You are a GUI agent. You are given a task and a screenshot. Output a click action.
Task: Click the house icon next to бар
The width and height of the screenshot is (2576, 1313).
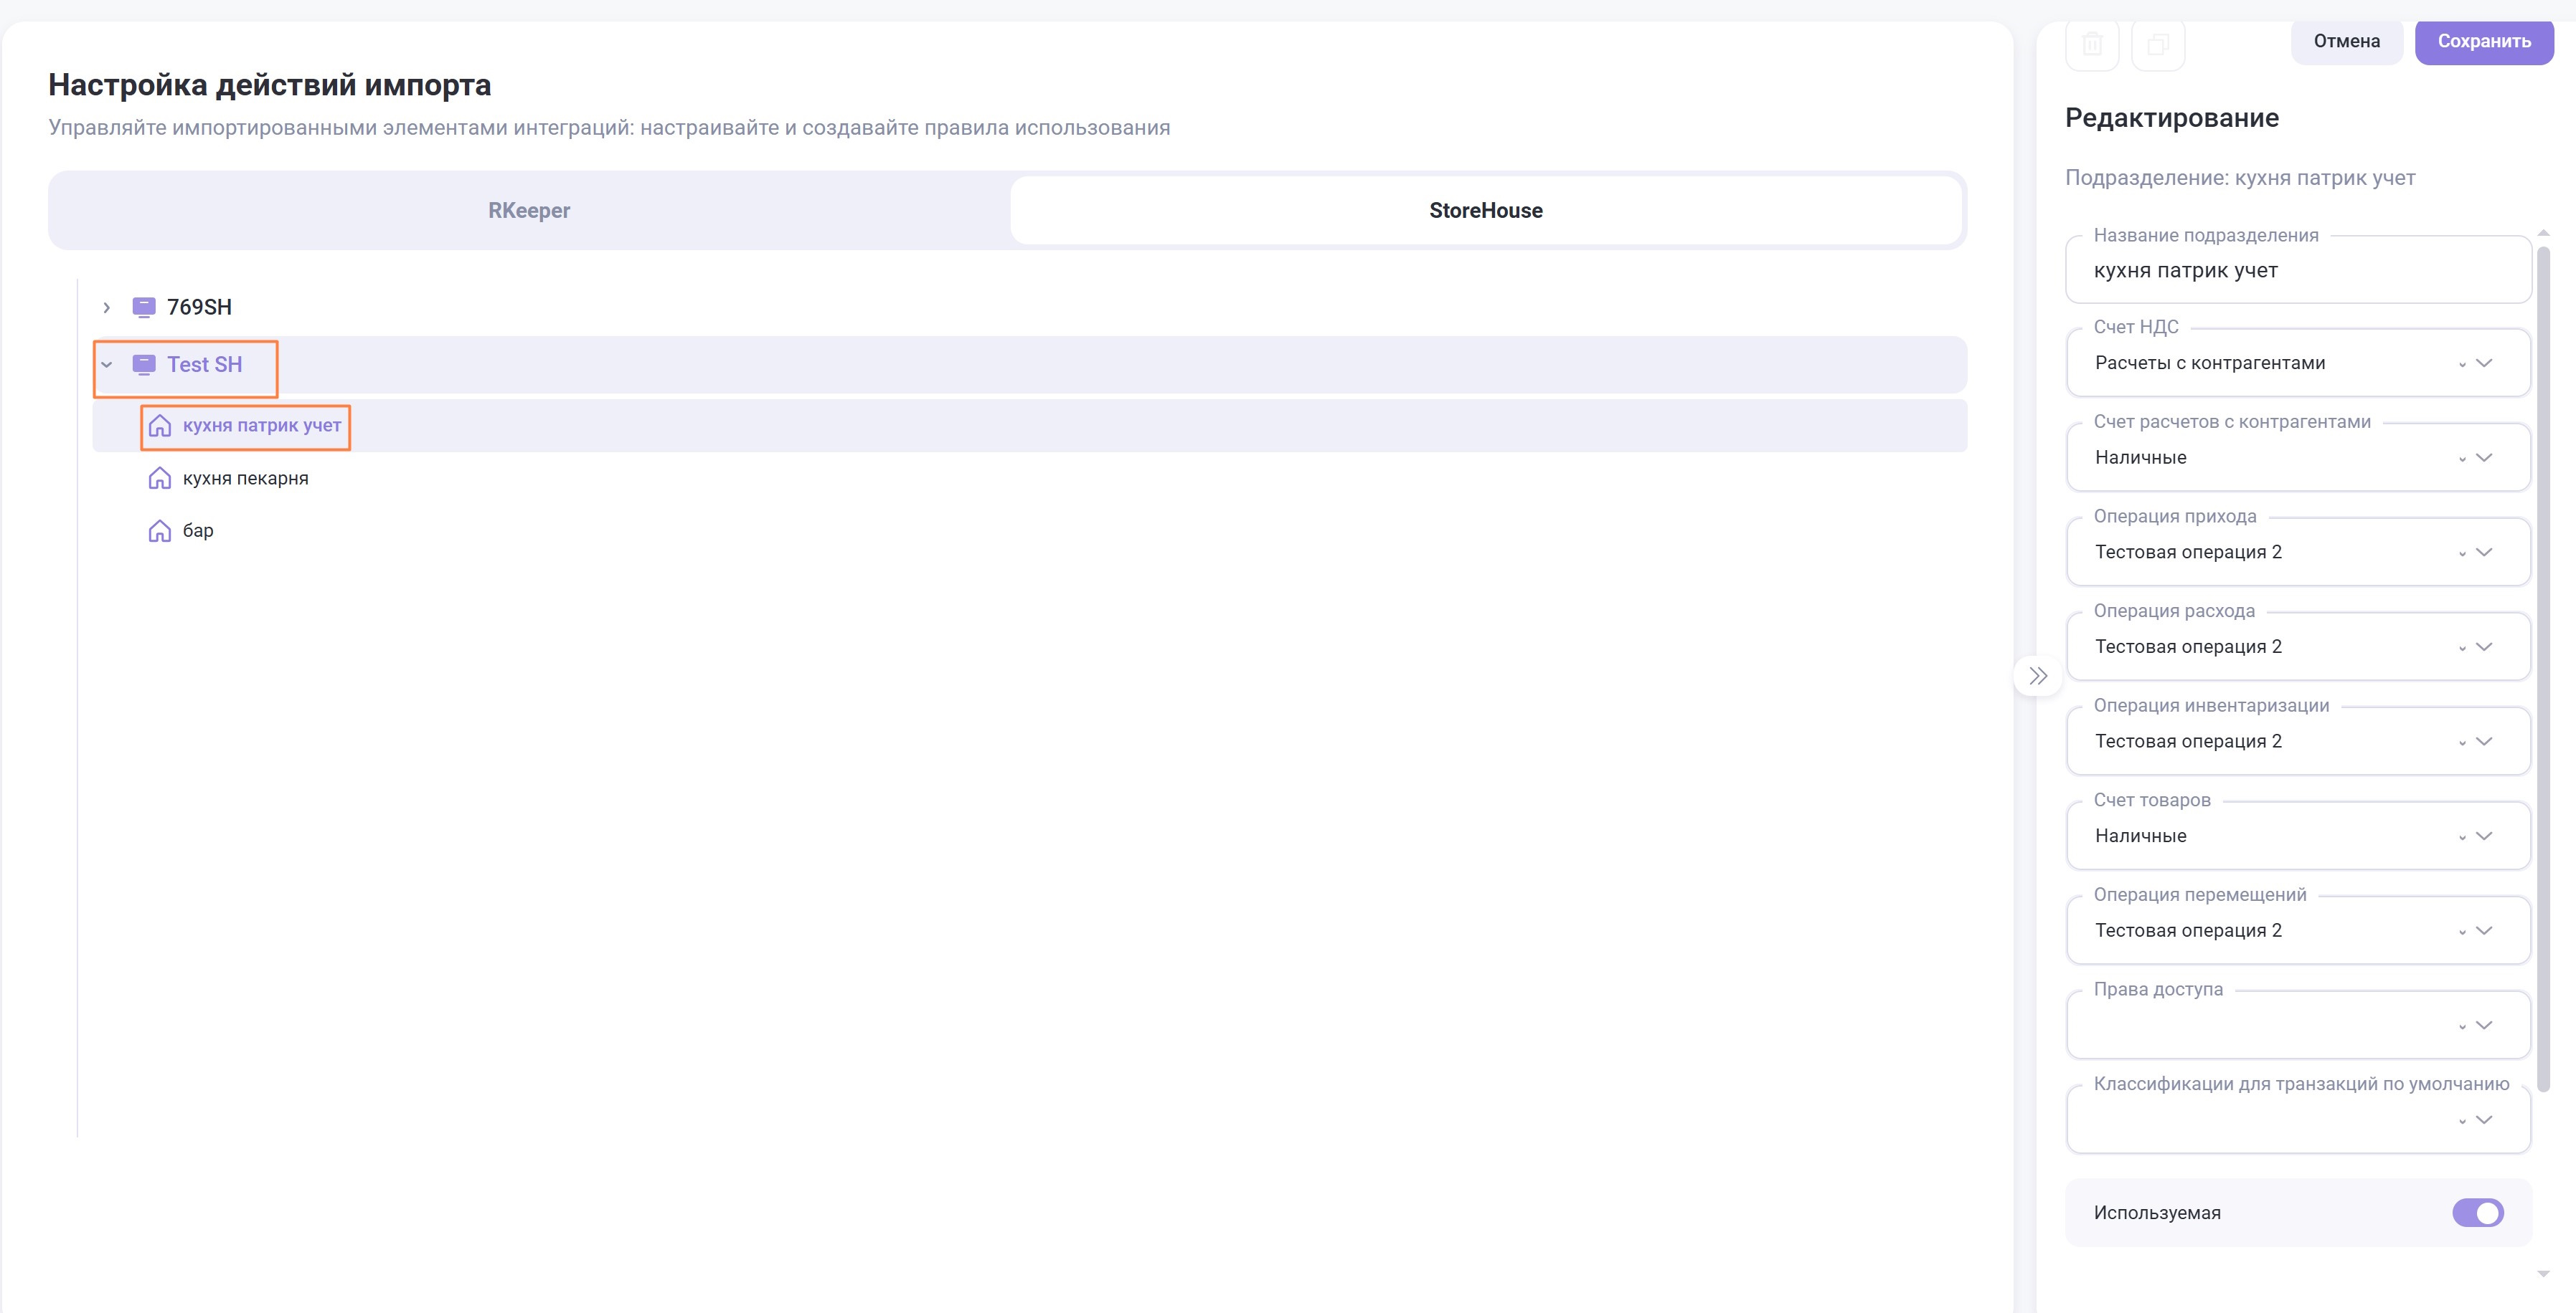tap(160, 530)
